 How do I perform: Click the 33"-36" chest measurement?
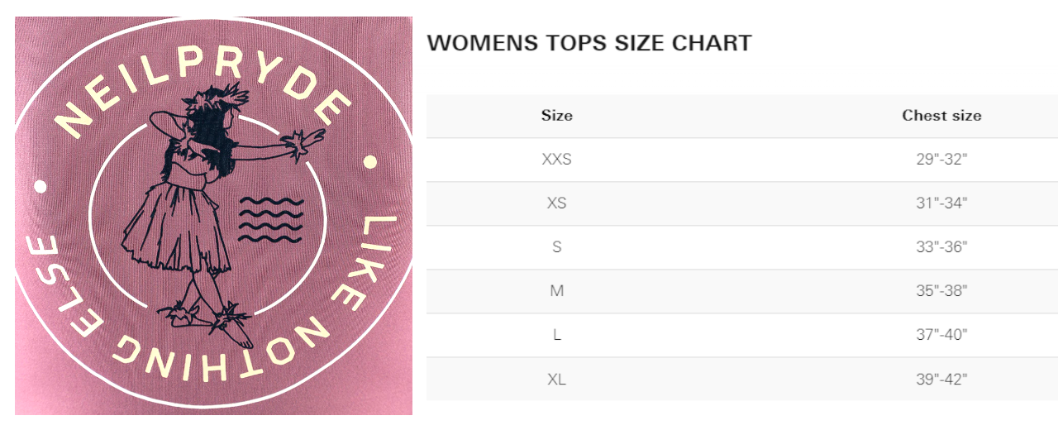pos(941,247)
